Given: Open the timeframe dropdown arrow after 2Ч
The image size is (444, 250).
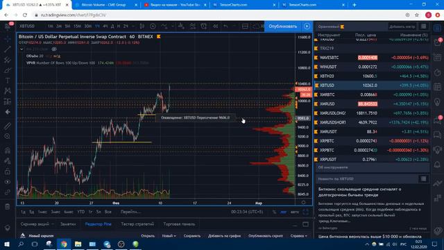Looking at the screenshot, I should pos(133,26).
